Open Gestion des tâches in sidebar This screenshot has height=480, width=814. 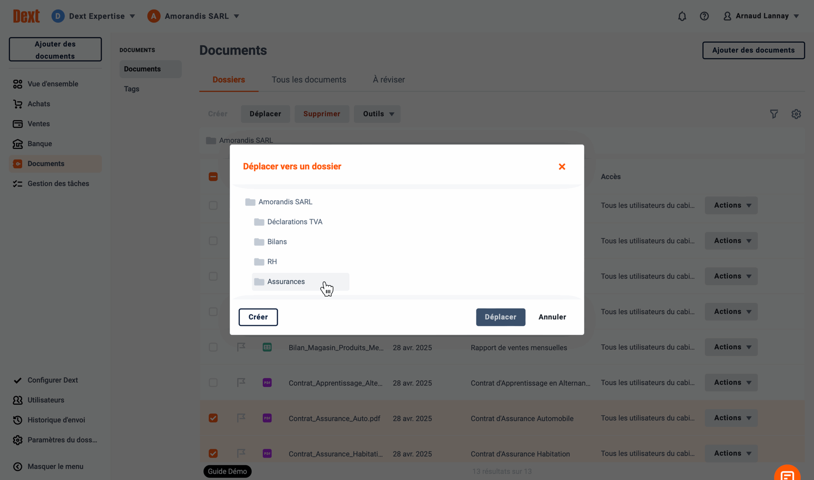coord(55,184)
